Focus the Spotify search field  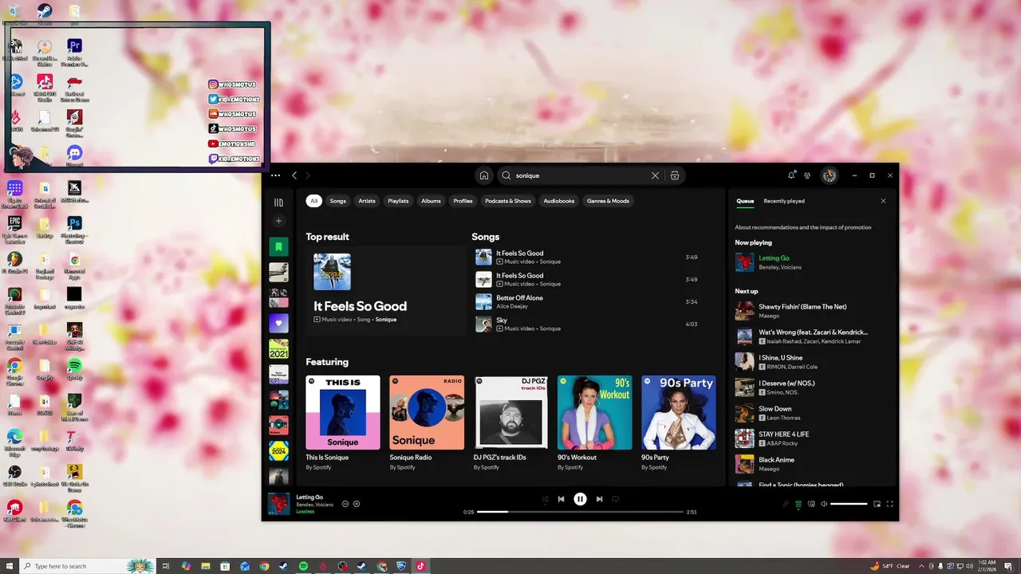tap(583, 175)
